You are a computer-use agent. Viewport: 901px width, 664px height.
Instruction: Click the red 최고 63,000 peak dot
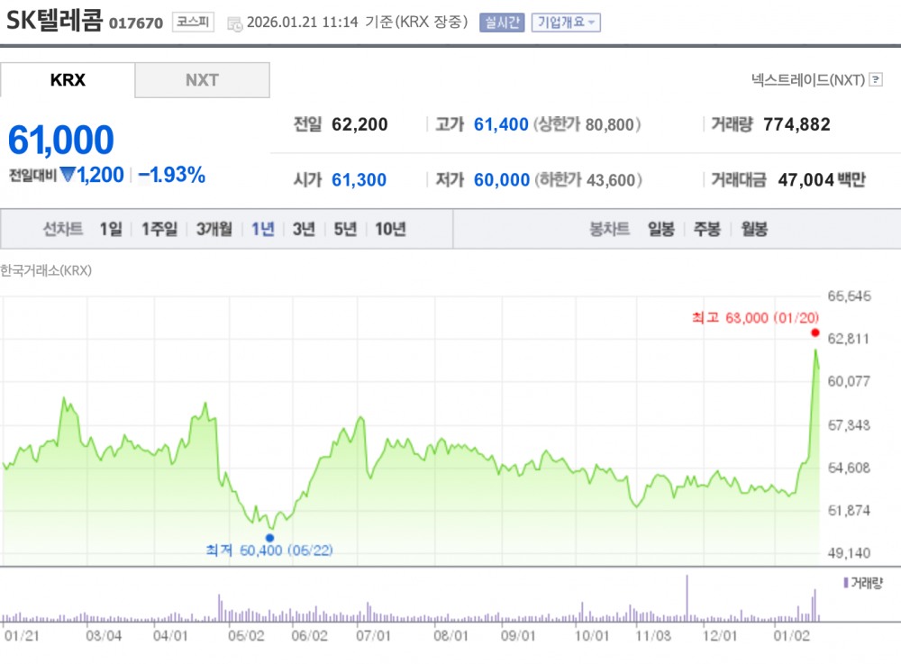coord(815,332)
